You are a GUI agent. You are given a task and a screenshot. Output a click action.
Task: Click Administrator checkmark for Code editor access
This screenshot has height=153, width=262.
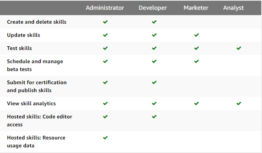[x=105, y=117]
